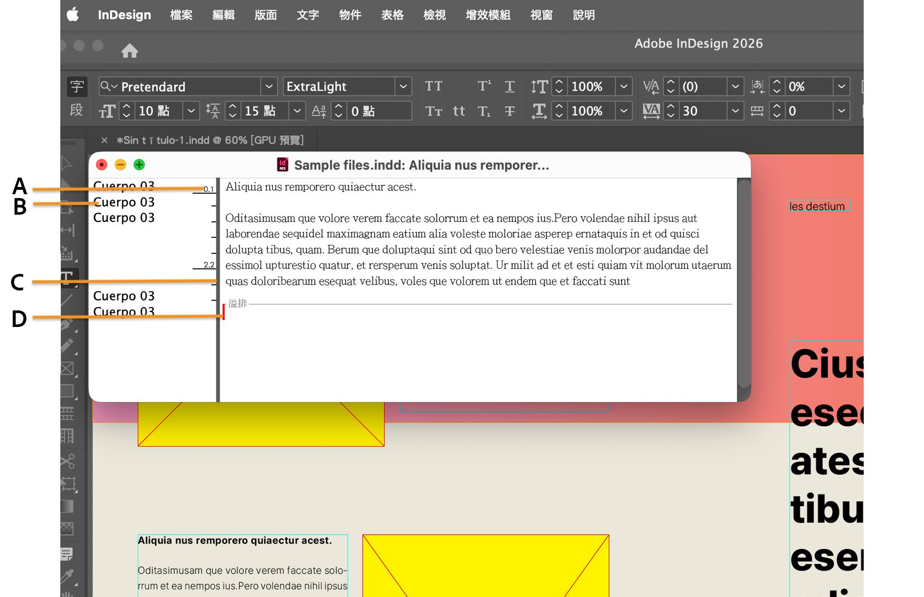This screenshot has width=924, height=597.
Task: Toggle Superscript formatting
Action: pyautogui.click(x=484, y=86)
